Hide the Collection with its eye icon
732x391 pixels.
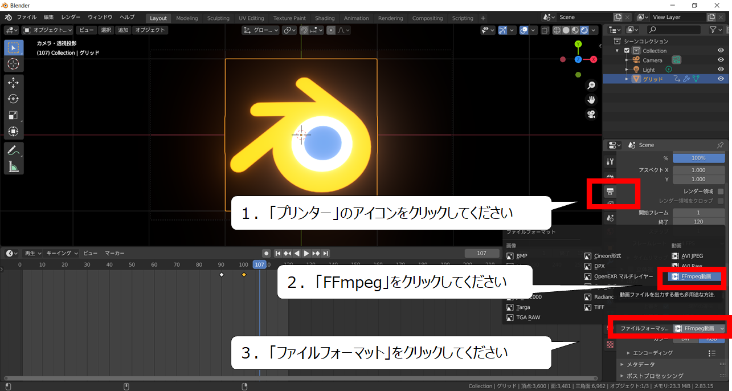pyautogui.click(x=721, y=51)
